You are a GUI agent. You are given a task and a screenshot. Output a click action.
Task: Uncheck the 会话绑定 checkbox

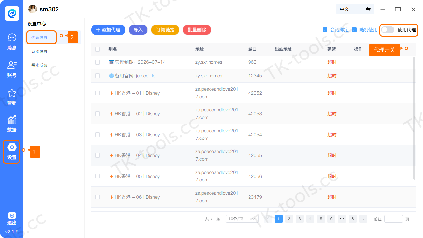point(325,30)
